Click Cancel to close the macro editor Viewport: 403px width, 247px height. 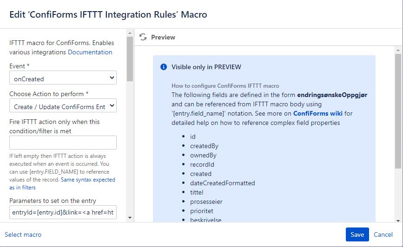(x=383, y=234)
